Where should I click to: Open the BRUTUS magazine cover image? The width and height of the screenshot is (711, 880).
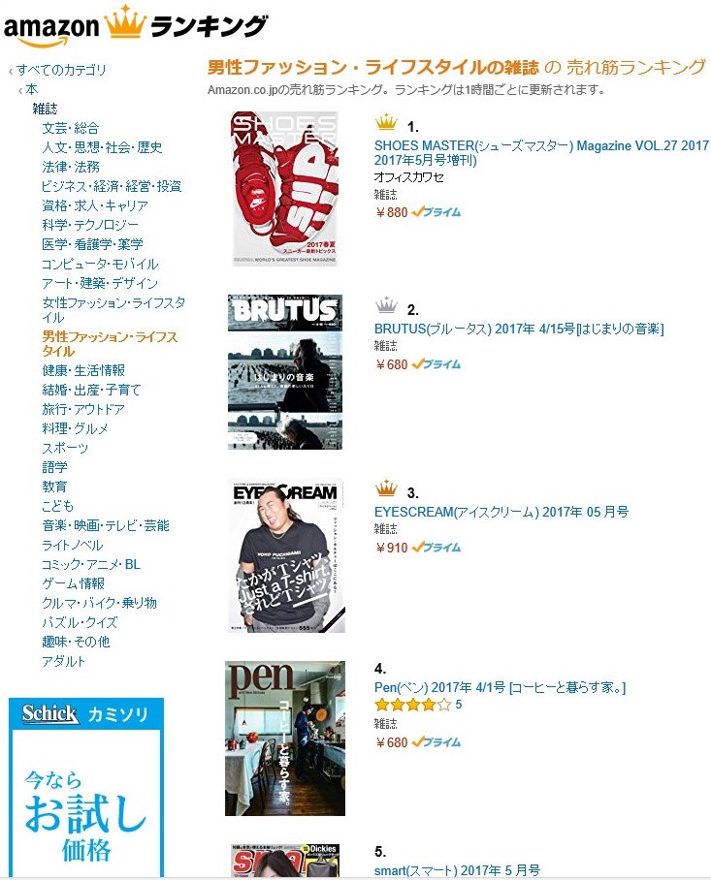(x=285, y=371)
